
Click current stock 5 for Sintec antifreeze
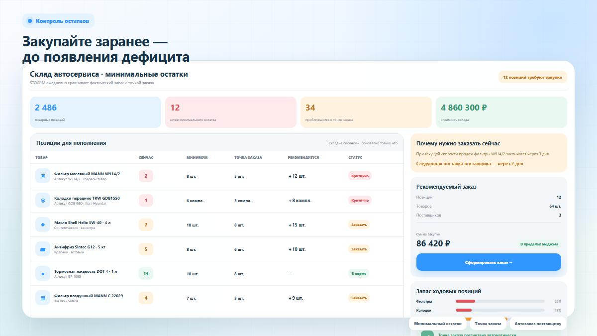point(146,249)
